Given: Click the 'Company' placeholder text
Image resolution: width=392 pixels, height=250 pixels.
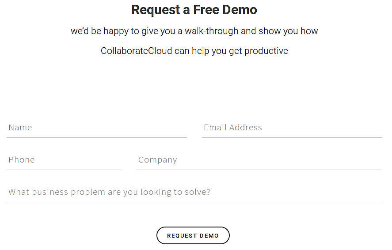Looking at the screenshot, I should (x=157, y=160).
